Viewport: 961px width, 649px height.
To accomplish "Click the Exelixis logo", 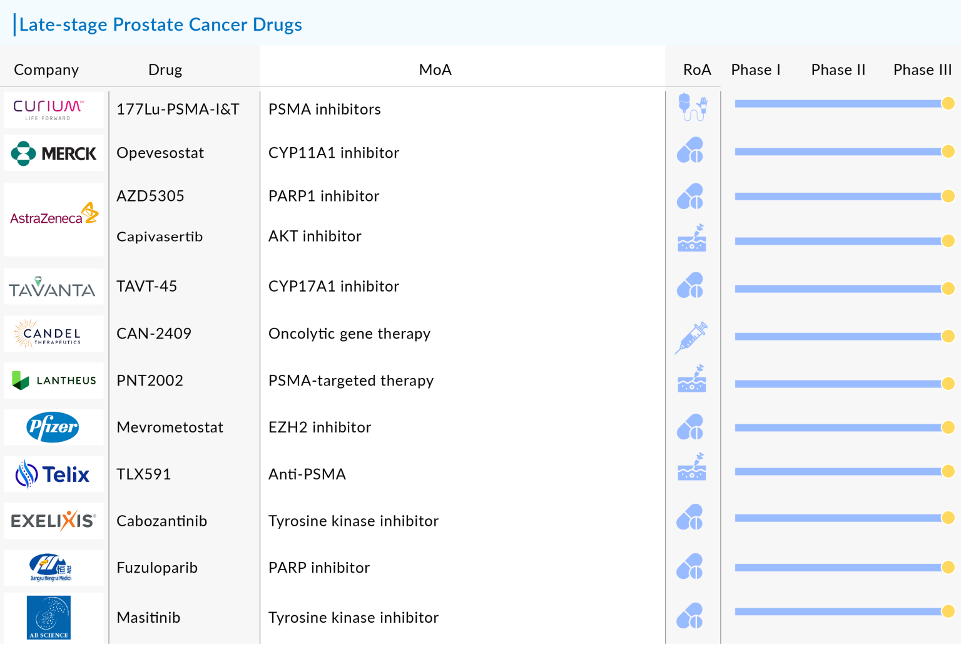I will pyautogui.click(x=53, y=520).
